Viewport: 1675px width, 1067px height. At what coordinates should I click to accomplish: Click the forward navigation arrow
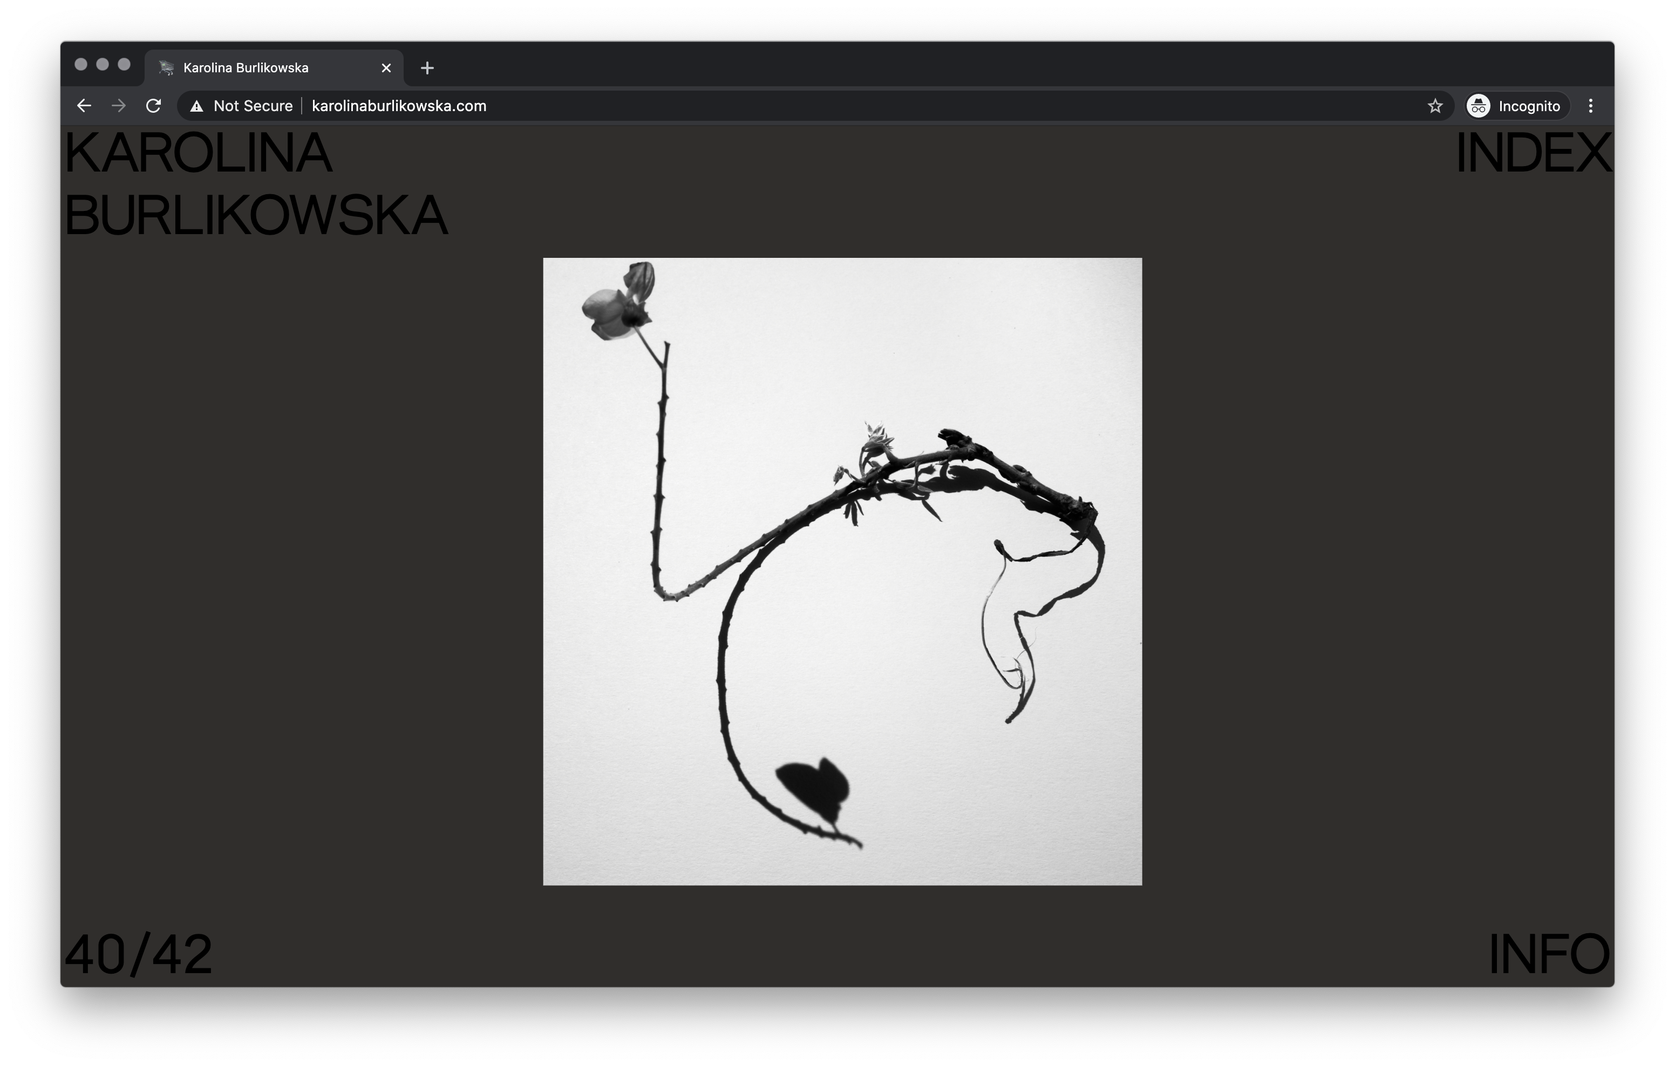[x=119, y=106]
